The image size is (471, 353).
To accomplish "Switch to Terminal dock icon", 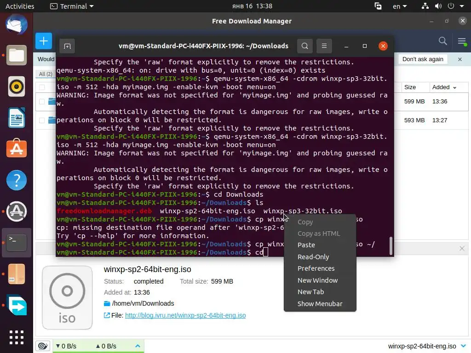I will (17, 243).
